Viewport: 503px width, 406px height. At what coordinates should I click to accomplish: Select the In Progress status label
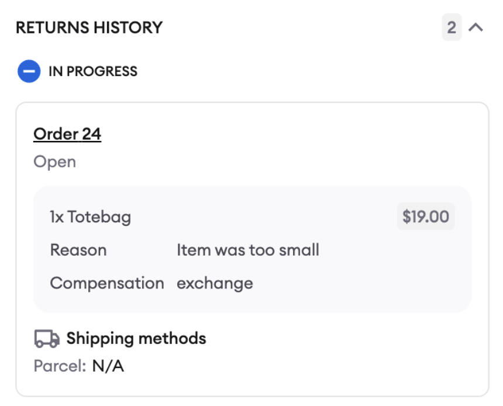93,71
